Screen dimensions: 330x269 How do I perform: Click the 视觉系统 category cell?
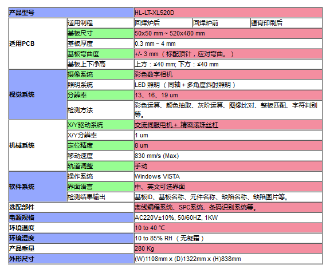point(38,94)
